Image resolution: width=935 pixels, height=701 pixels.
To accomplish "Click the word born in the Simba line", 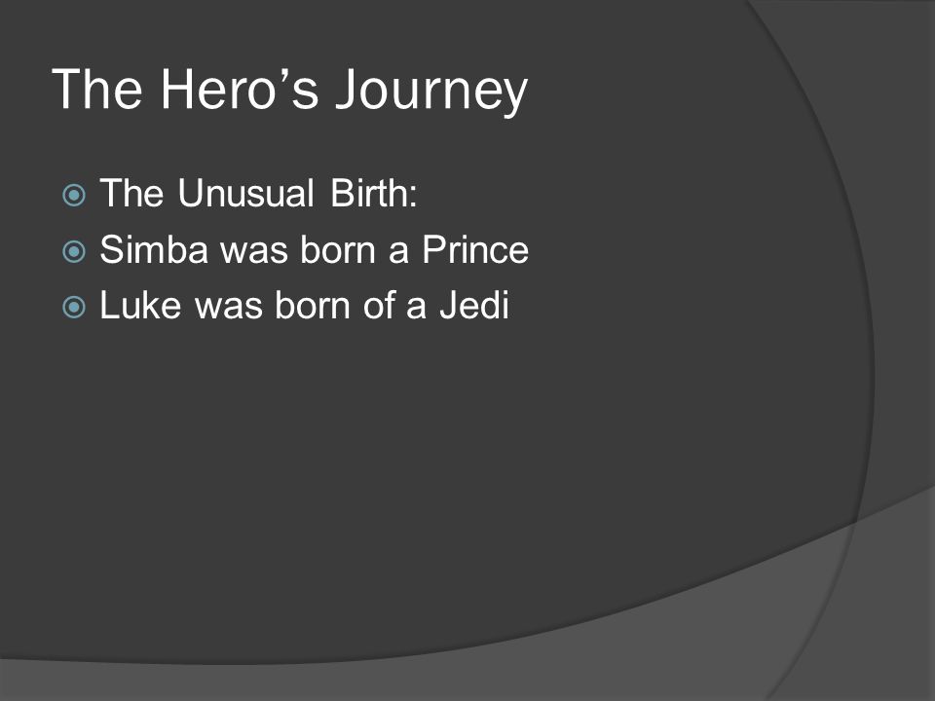I will coord(338,249).
